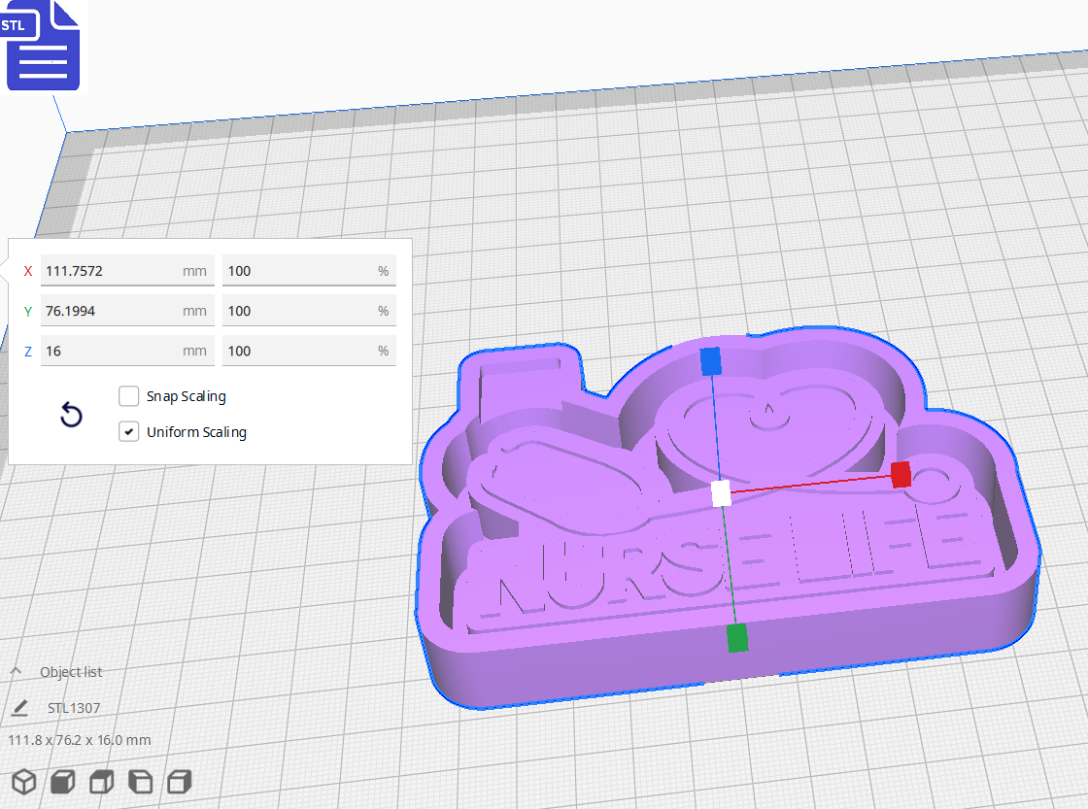Select the top view cube icon
Screen dimensions: 1088x809
[101, 782]
